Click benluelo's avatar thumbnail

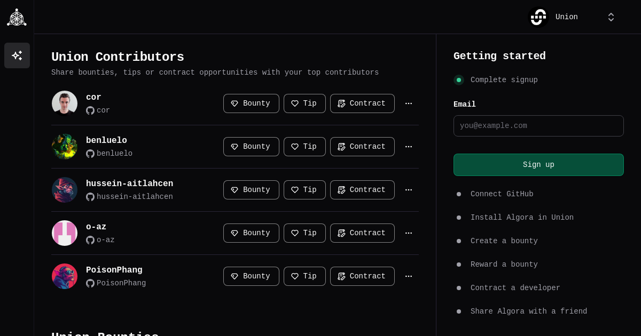65,147
